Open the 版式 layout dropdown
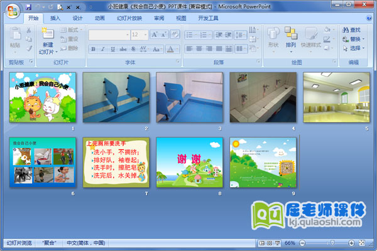 pos(72,29)
